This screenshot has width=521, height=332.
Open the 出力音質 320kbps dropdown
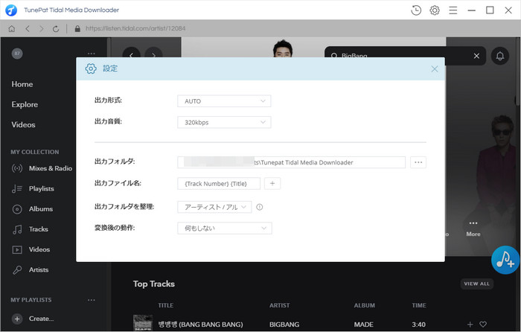224,122
